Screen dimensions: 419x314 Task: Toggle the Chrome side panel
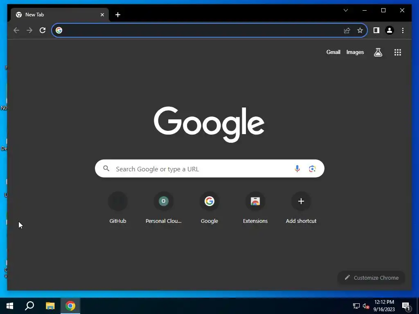pyautogui.click(x=376, y=30)
